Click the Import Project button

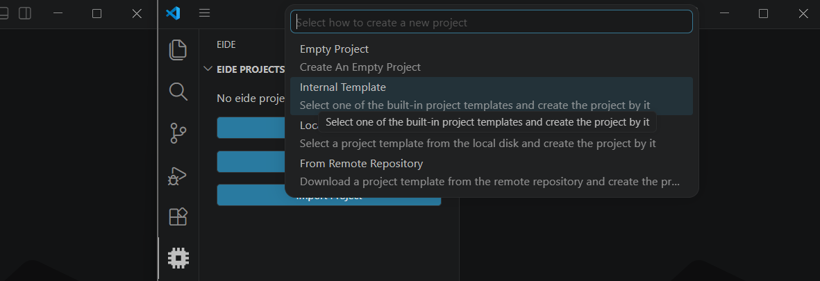click(329, 195)
